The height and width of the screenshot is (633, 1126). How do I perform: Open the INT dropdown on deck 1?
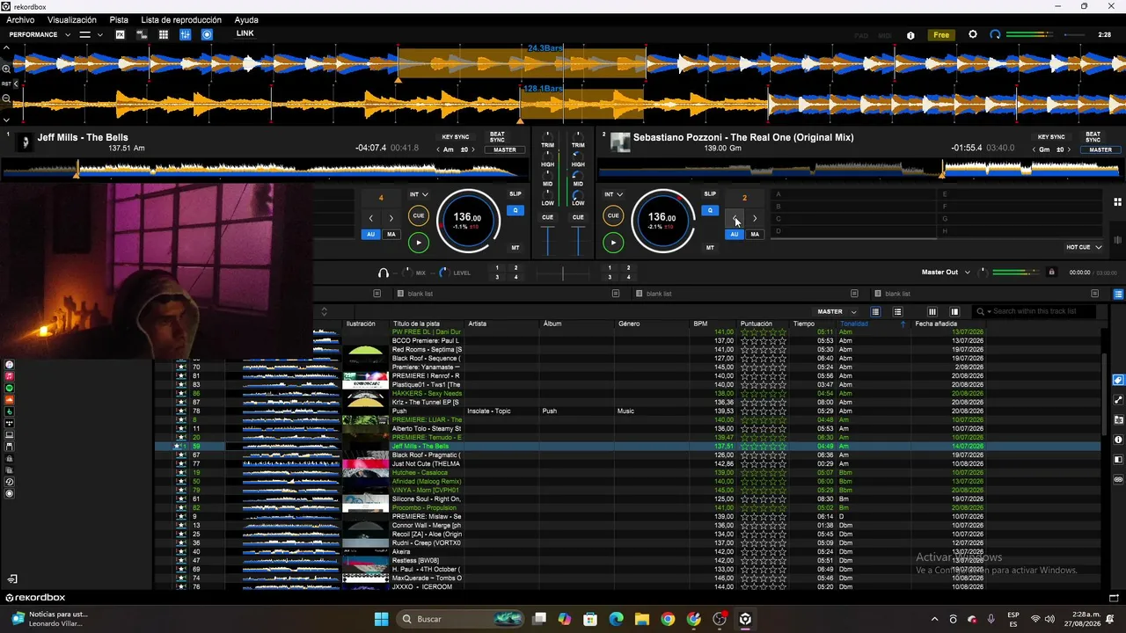pyautogui.click(x=419, y=194)
